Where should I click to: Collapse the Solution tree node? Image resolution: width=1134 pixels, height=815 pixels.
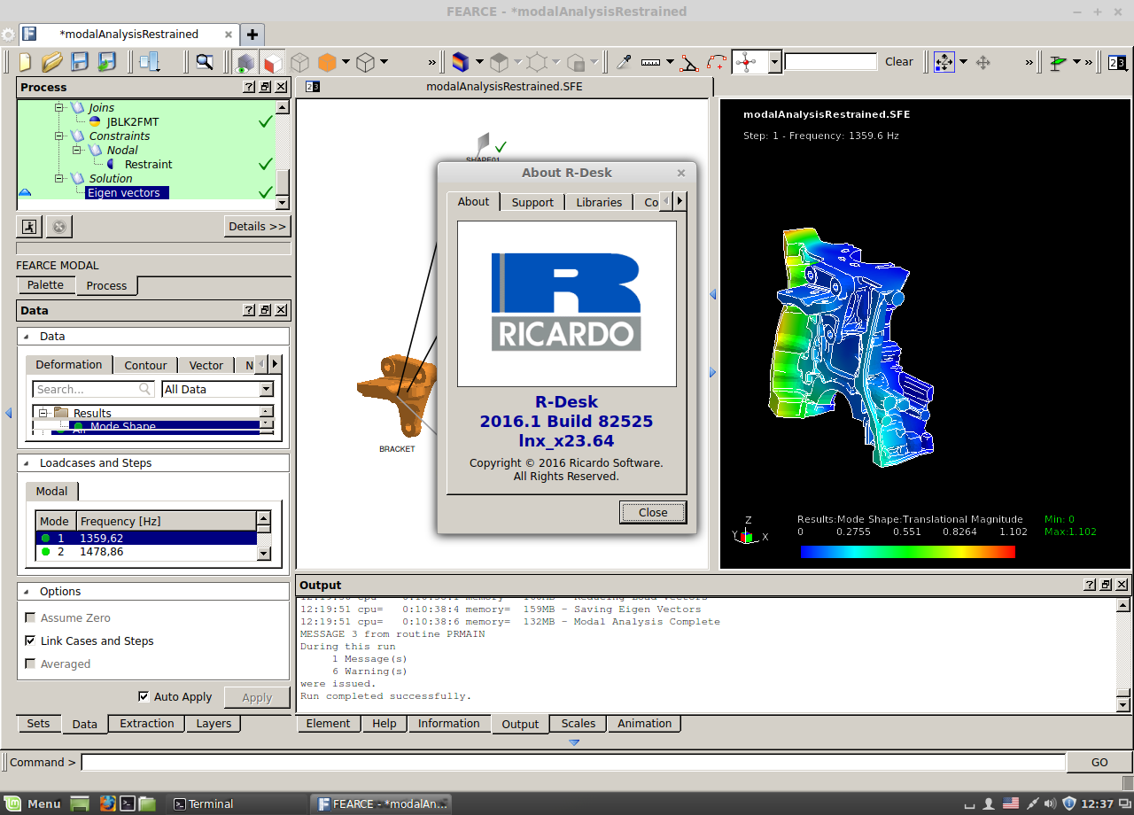(61, 178)
